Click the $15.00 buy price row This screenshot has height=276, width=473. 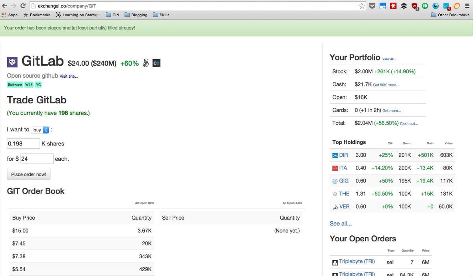tap(82, 231)
